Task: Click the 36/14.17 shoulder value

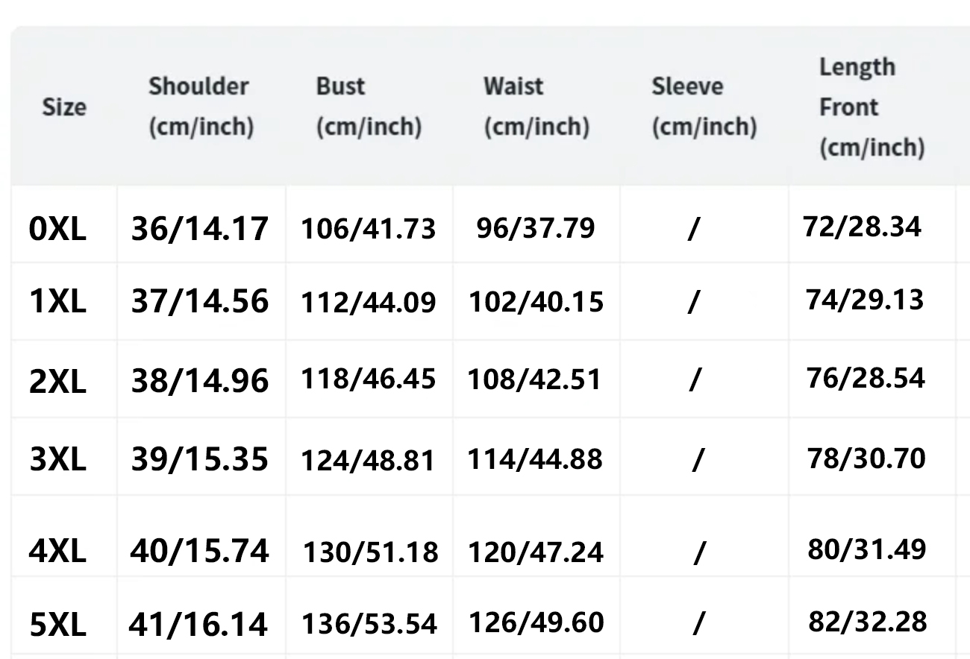Action: pos(199,228)
